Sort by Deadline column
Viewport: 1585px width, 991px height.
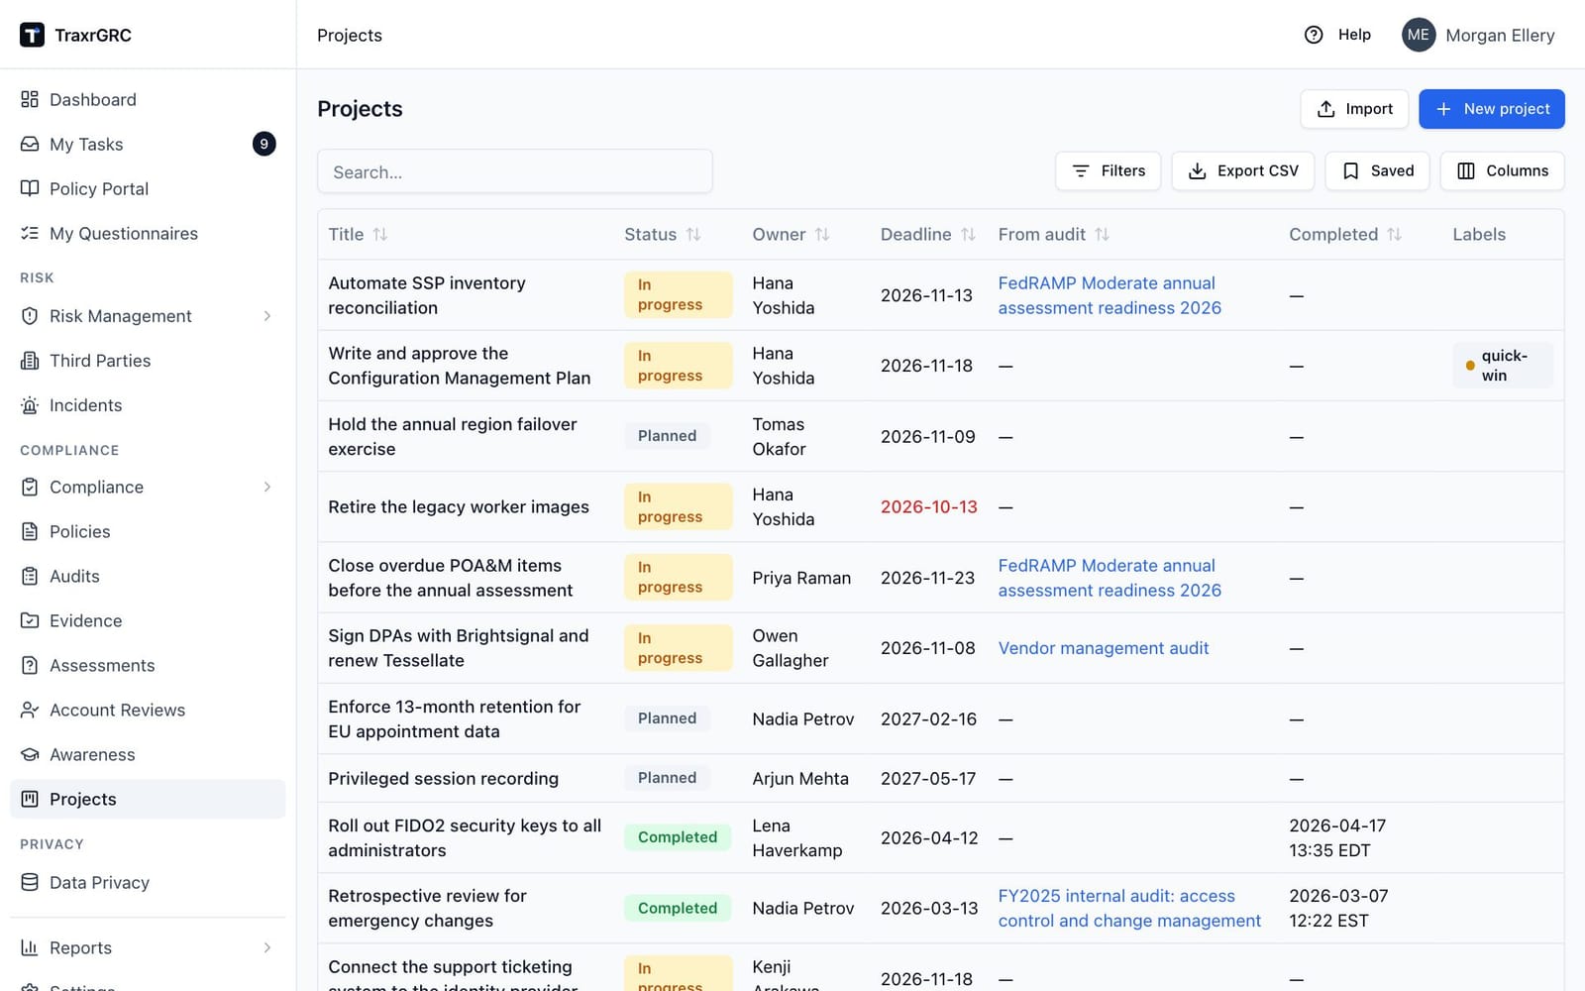point(928,234)
